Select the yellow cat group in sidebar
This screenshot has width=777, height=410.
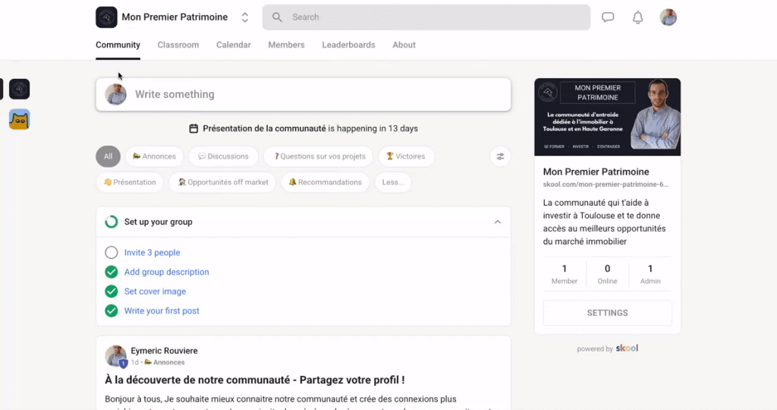point(19,119)
